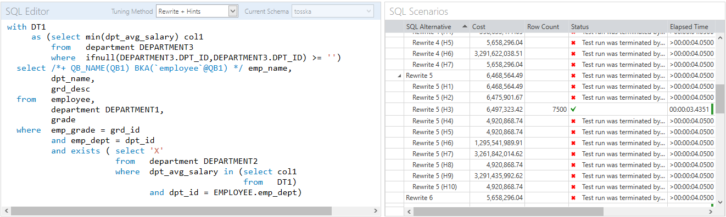Click the Status column header

point(618,26)
